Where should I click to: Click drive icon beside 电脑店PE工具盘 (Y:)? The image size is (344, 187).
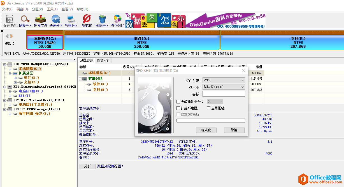pyautogui.click(x=15, y=105)
